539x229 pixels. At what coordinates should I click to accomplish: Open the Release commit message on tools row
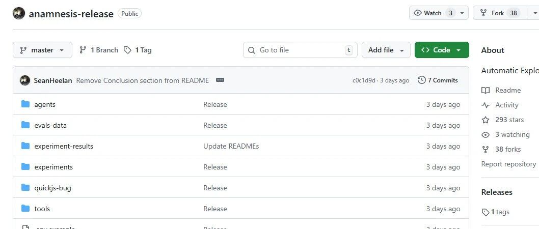point(215,209)
